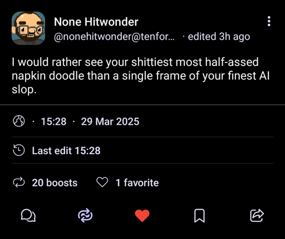Tap None Hitwonder's pixel avatar
This screenshot has width=285, height=239.
click(28, 28)
